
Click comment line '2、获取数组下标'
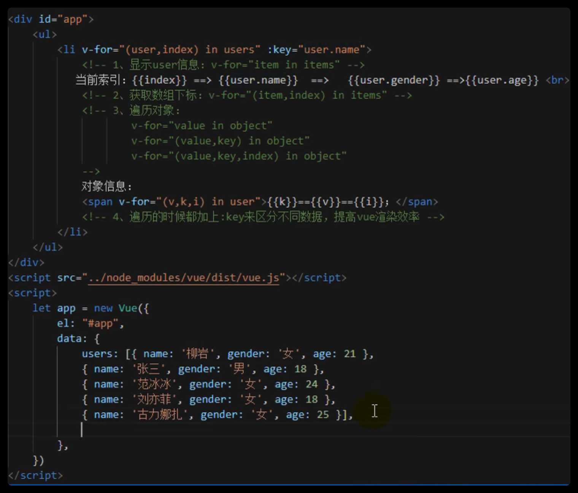tap(247, 95)
